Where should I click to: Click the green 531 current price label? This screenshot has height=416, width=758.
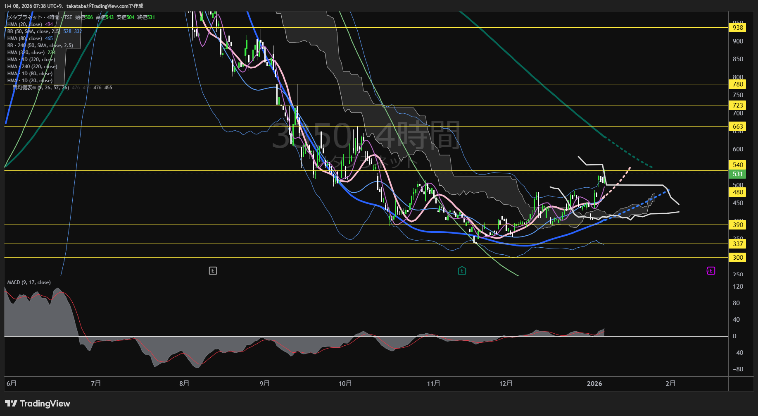[737, 174]
